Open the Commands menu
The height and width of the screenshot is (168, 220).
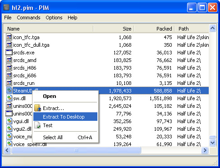tap(28, 18)
